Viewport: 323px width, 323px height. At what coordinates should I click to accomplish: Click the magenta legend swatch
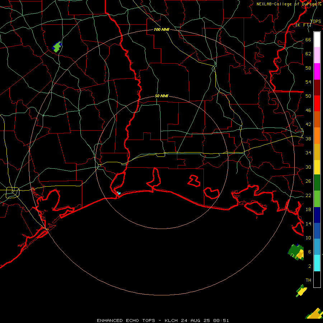click(317, 71)
